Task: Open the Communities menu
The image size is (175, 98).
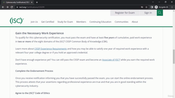Action: pyautogui.click(x=121, y=22)
